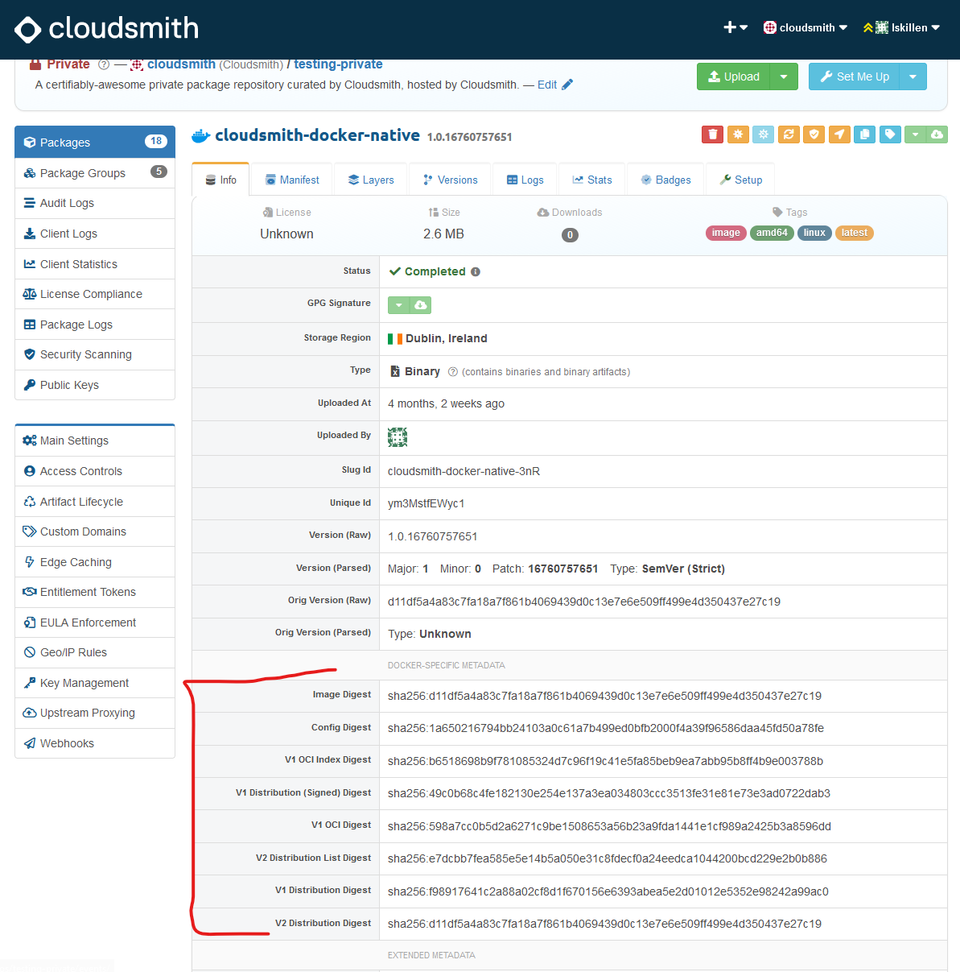Switch to the Layers tab
The width and height of the screenshot is (960, 972).
point(371,180)
